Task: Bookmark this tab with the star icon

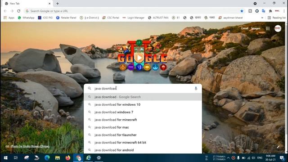Action: pyautogui.click(x=242, y=11)
